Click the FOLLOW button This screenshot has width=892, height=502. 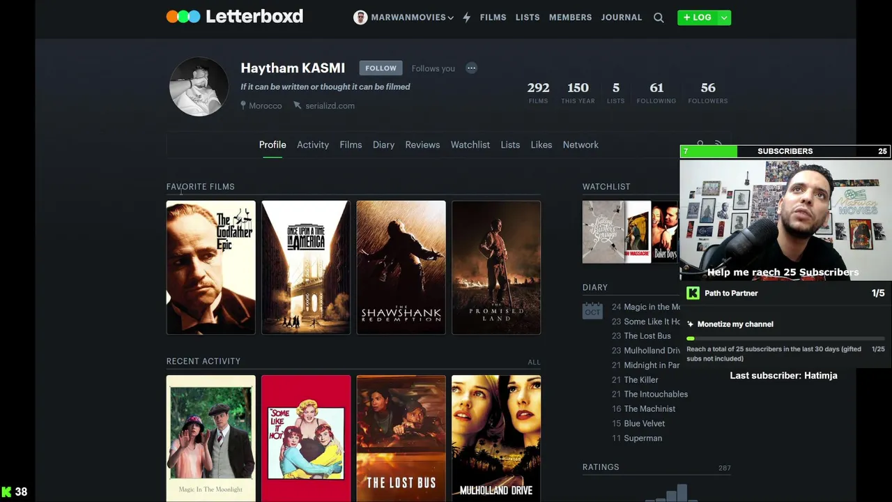tap(380, 68)
